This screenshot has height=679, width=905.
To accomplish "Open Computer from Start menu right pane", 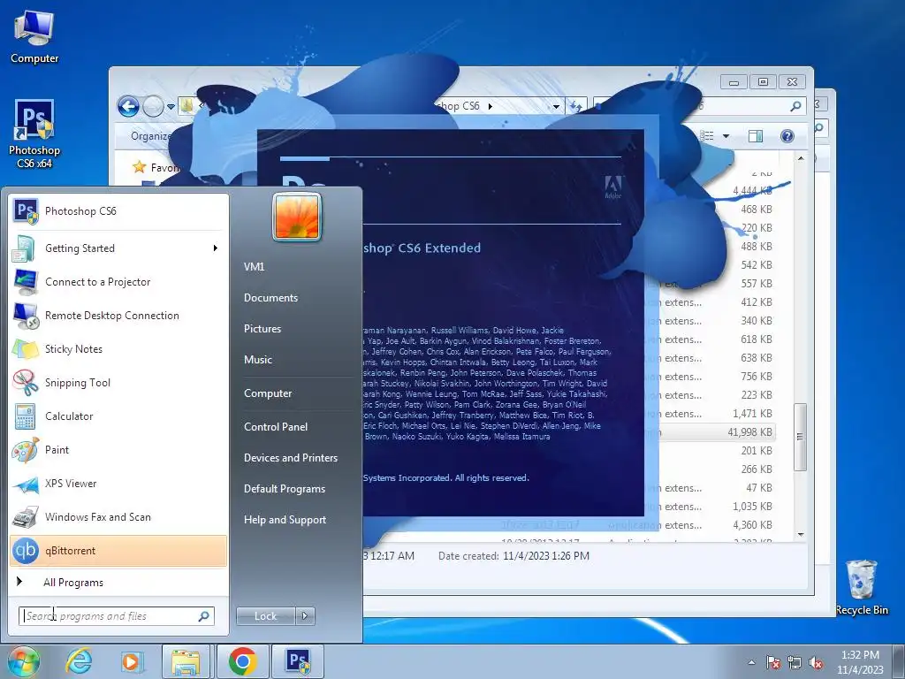I will point(268,393).
